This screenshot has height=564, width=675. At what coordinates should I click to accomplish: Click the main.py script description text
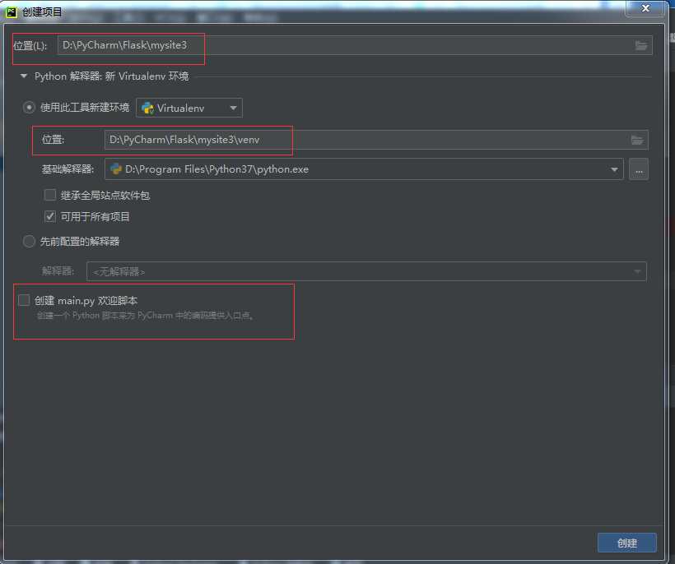[146, 316]
